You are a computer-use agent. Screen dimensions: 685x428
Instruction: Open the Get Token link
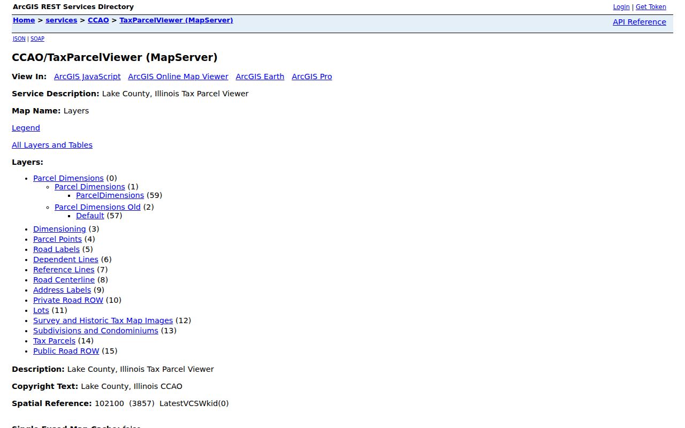(651, 7)
